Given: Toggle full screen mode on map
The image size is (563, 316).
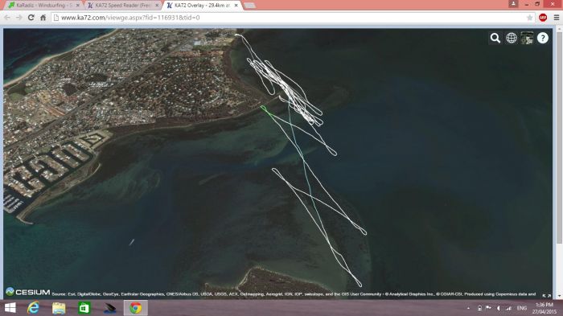Looking at the screenshot, I should (546, 296).
